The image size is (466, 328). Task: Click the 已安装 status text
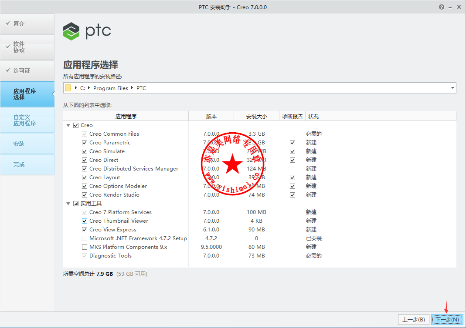click(x=314, y=238)
